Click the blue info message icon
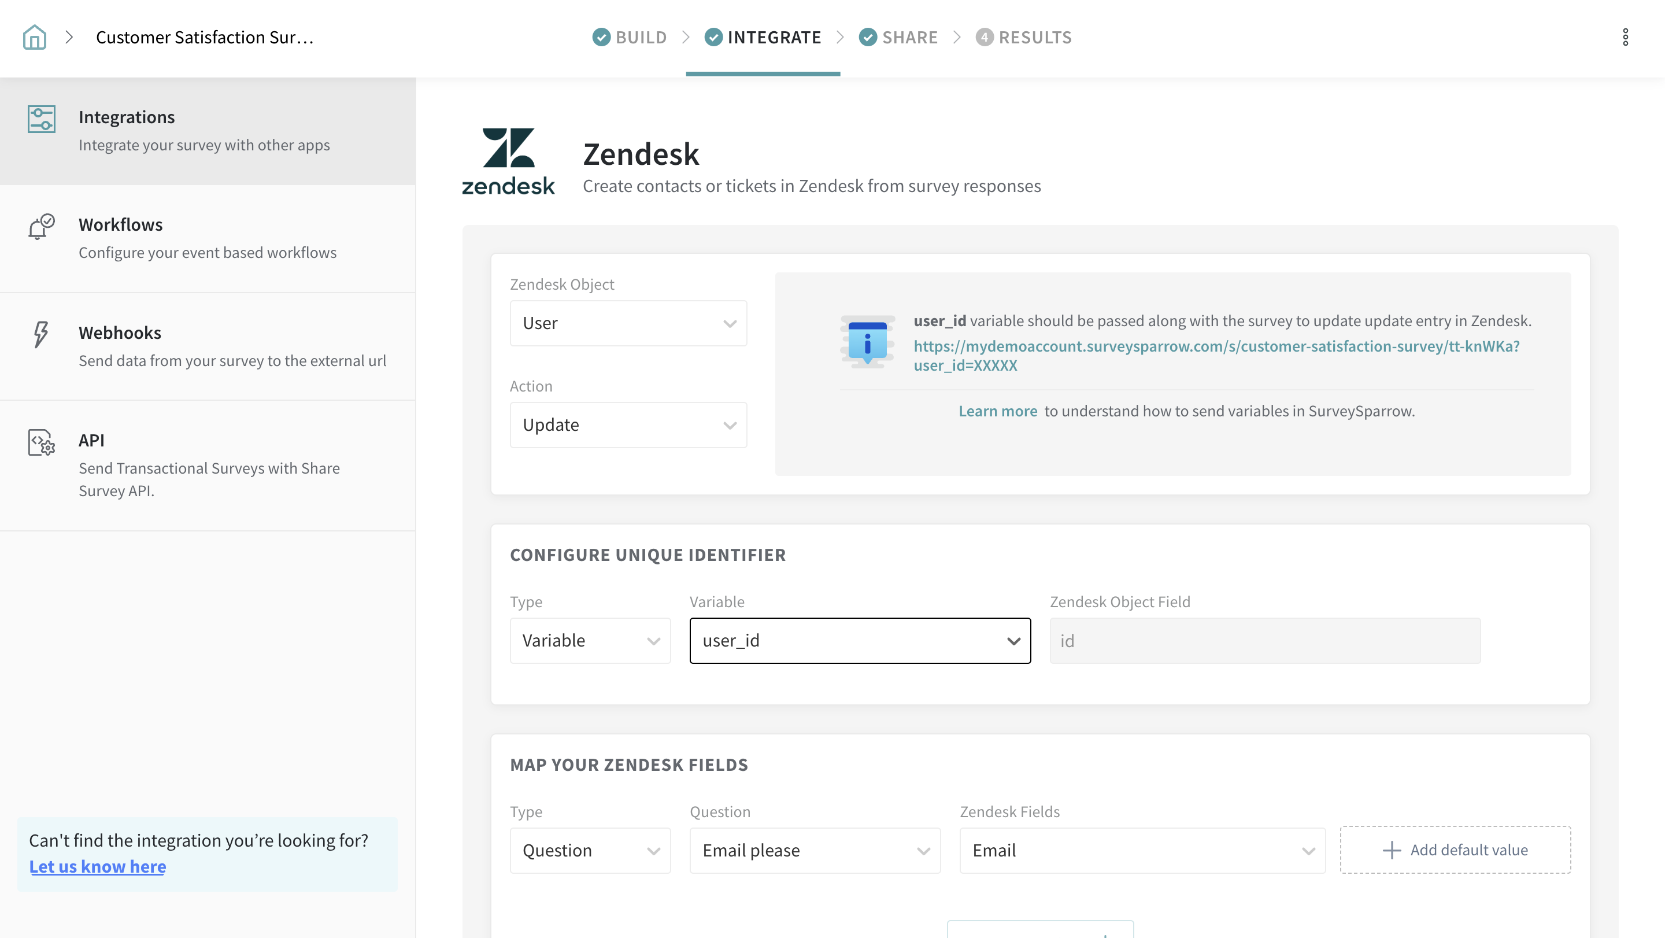The image size is (1665, 938). pyautogui.click(x=867, y=341)
